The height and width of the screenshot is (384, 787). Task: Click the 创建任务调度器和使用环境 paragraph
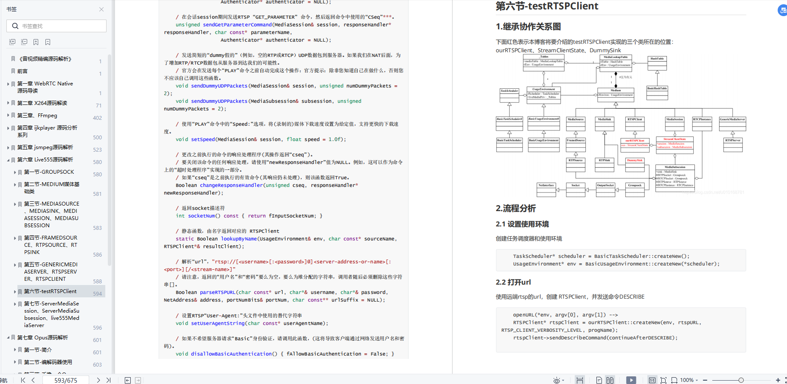[528, 239]
